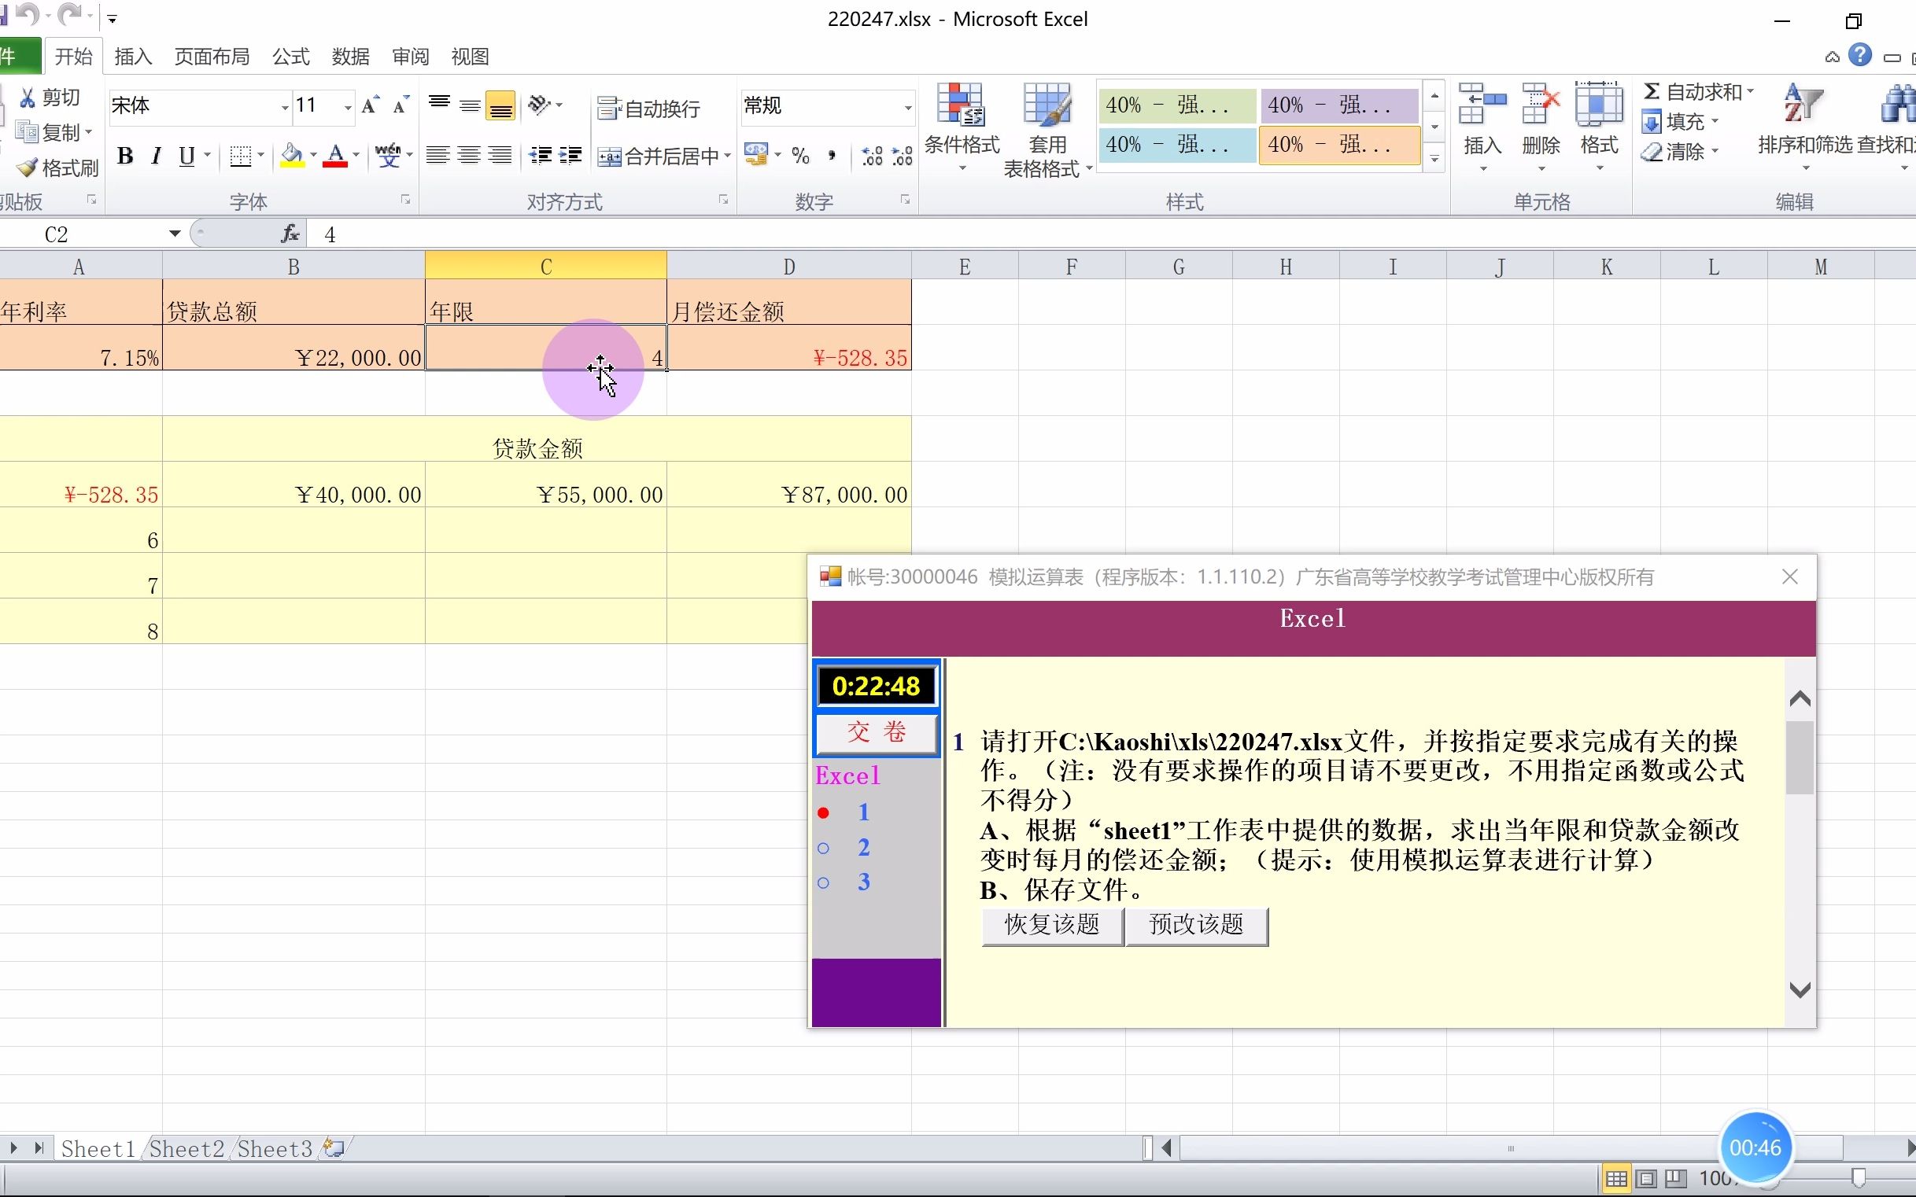The image size is (1916, 1197).
Task: Switch to Page Layout view in status bar
Action: tap(1646, 1178)
